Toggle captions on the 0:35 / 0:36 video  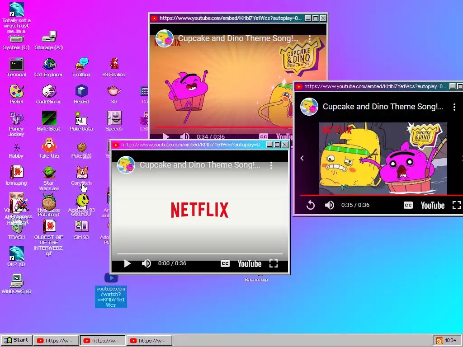click(408, 205)
